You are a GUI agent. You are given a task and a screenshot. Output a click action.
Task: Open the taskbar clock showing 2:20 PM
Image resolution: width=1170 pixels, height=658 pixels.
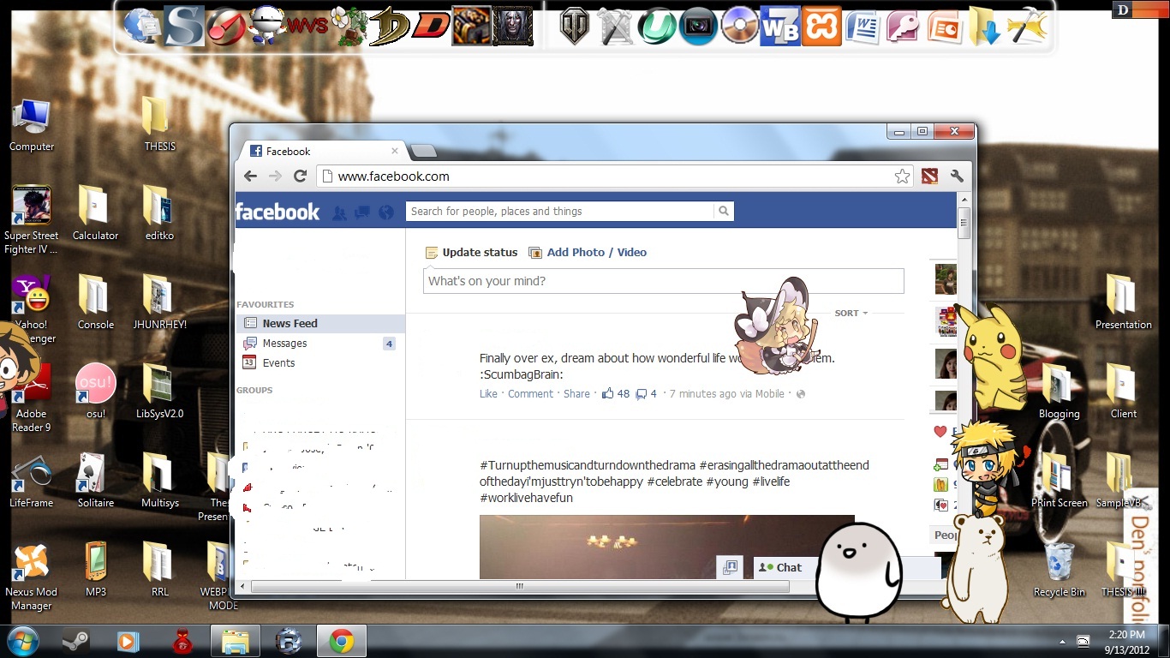click(1125, 640)
